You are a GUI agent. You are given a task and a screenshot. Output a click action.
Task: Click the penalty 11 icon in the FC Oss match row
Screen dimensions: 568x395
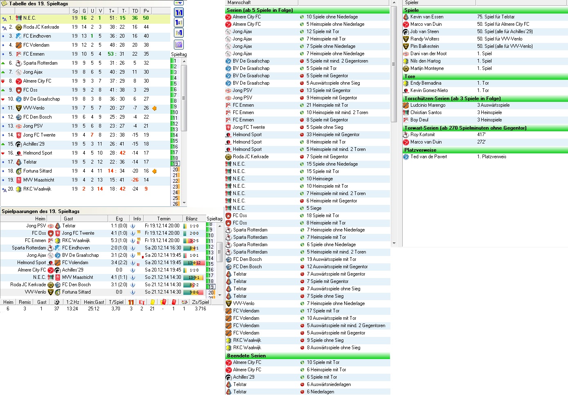coord(139,232)
